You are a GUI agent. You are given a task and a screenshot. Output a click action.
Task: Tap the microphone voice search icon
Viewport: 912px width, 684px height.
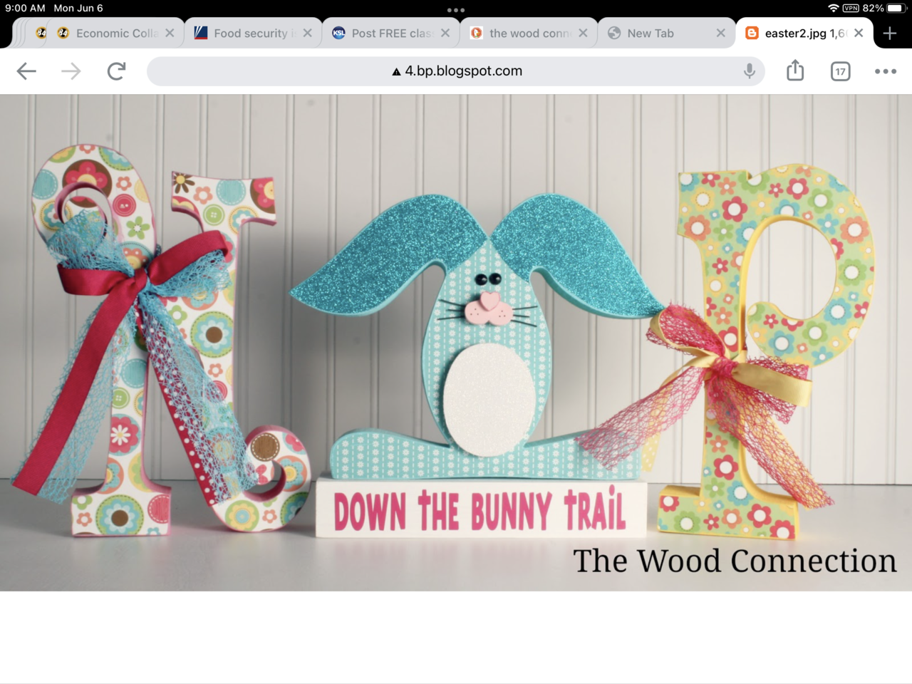pos(749,71)
